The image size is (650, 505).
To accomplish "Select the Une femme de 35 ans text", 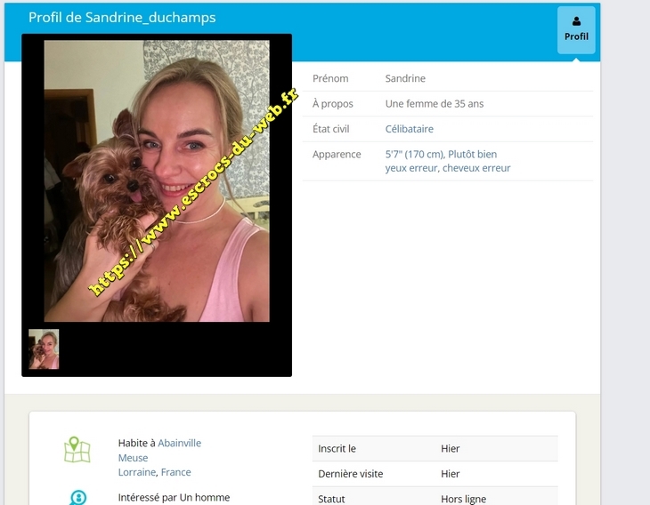I will click(x=434, y=104).
